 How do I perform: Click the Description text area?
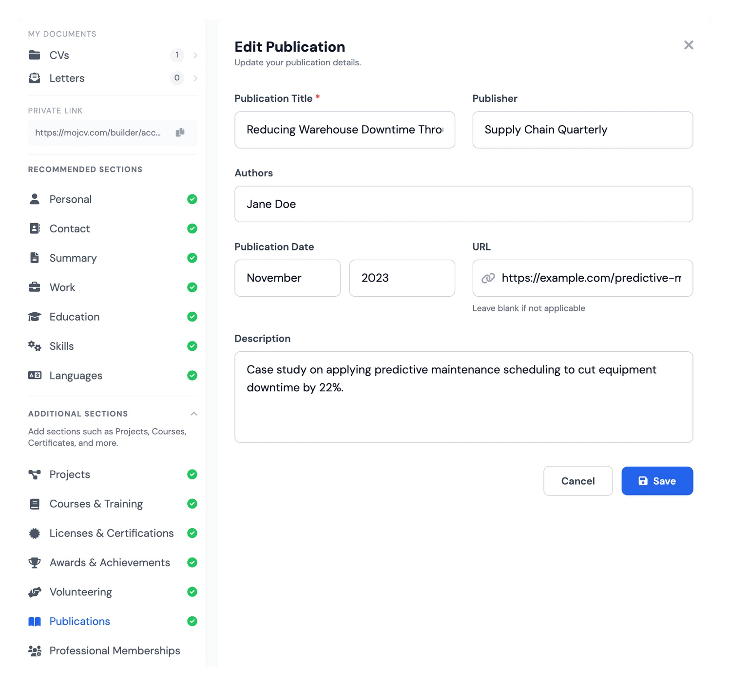(x=463, y=397)
